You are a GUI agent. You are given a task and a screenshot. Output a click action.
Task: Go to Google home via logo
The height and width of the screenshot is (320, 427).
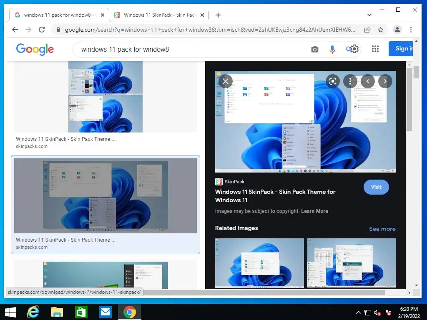pos(35,49)
